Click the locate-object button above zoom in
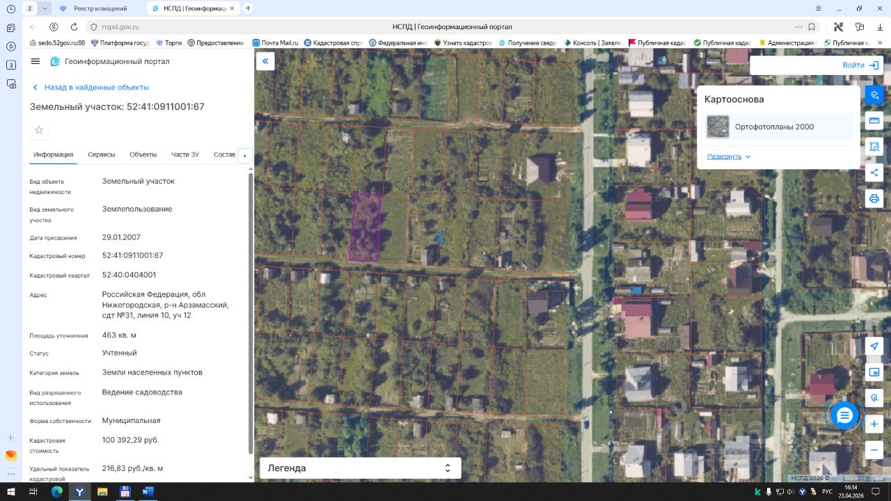The width and height of the screenshot is (891, 501). pyautogui.click(x=874, y=398)
